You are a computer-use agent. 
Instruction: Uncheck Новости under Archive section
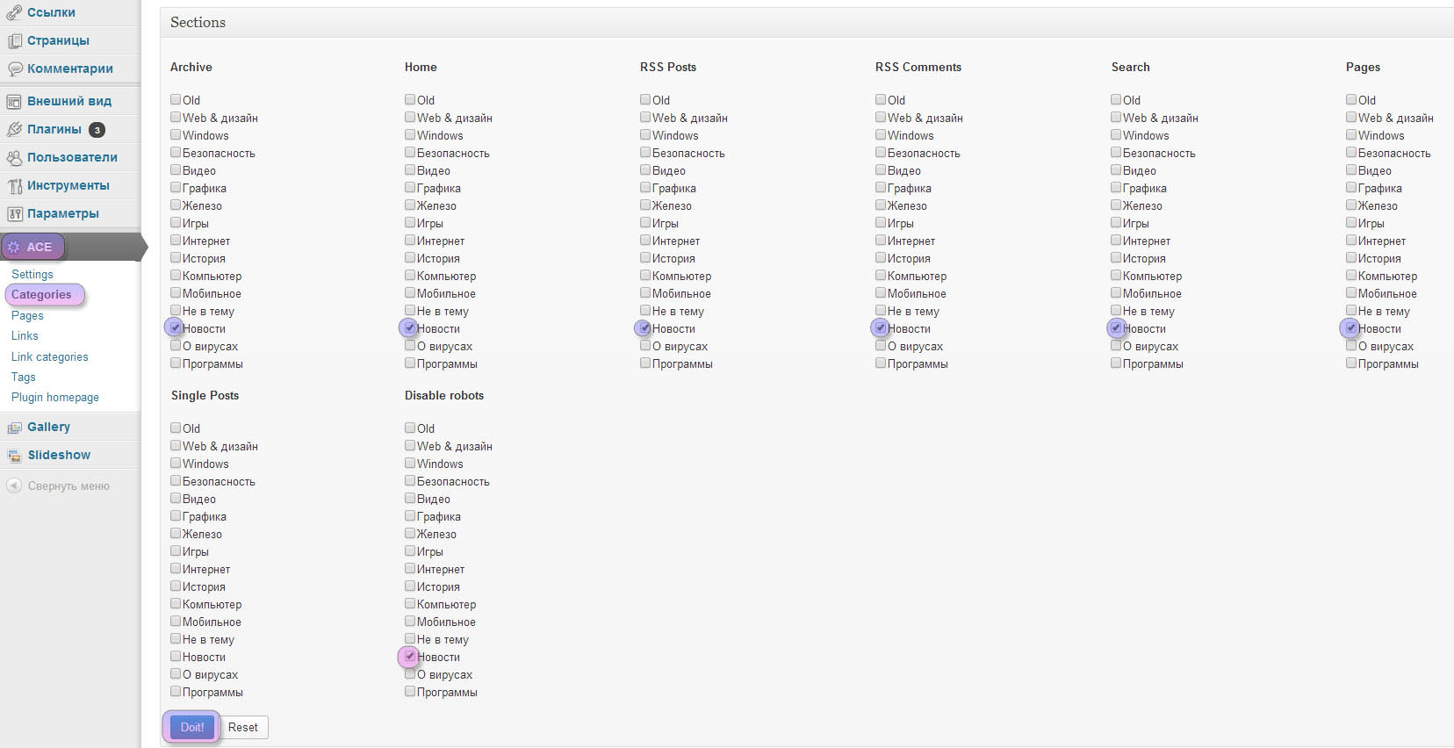(x=176, y=328)
